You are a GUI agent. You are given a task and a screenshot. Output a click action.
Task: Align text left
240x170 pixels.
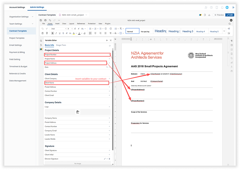(90, 33)
